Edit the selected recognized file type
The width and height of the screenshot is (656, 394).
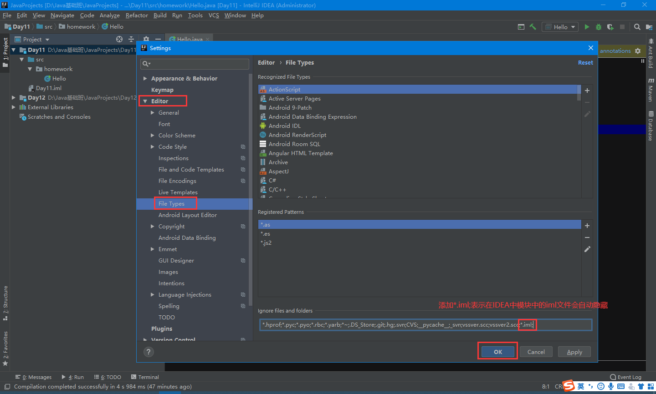point(587,114)
